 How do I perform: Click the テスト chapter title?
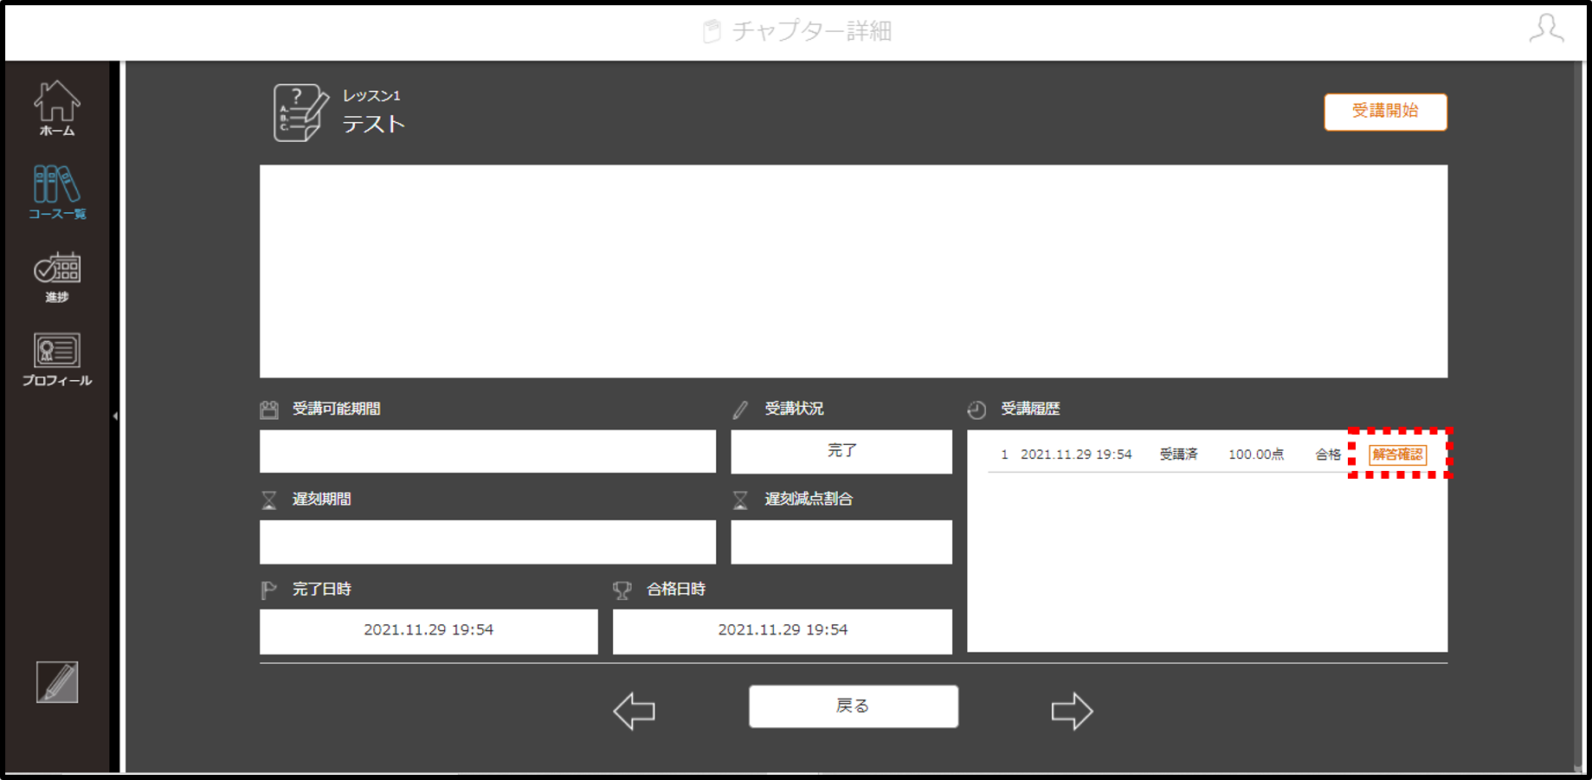click(x=374, y=125)
